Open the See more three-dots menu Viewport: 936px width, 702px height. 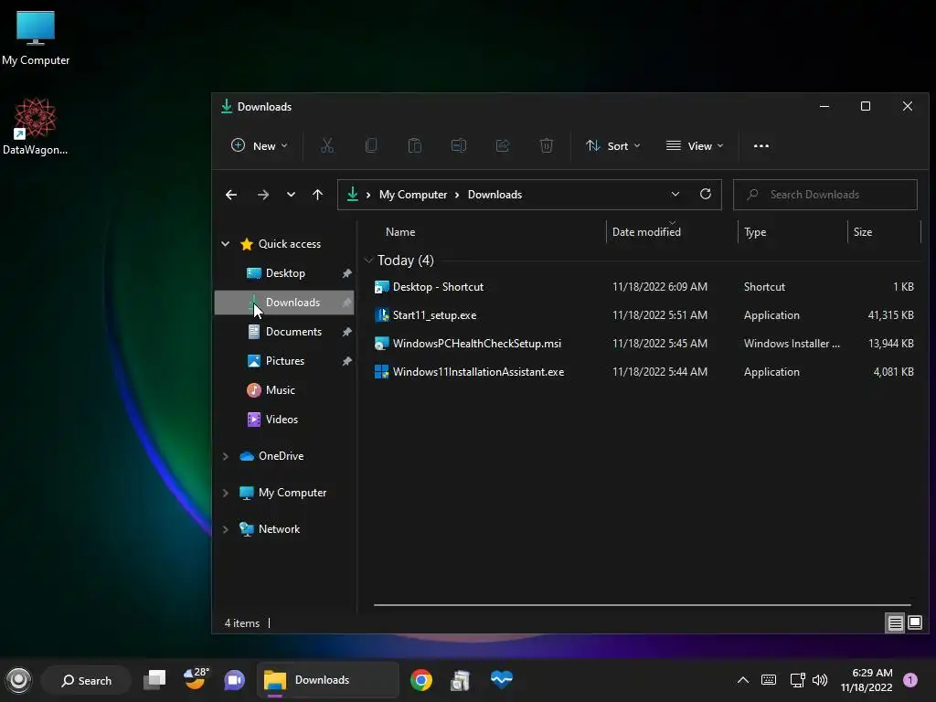tap(761, 145)
